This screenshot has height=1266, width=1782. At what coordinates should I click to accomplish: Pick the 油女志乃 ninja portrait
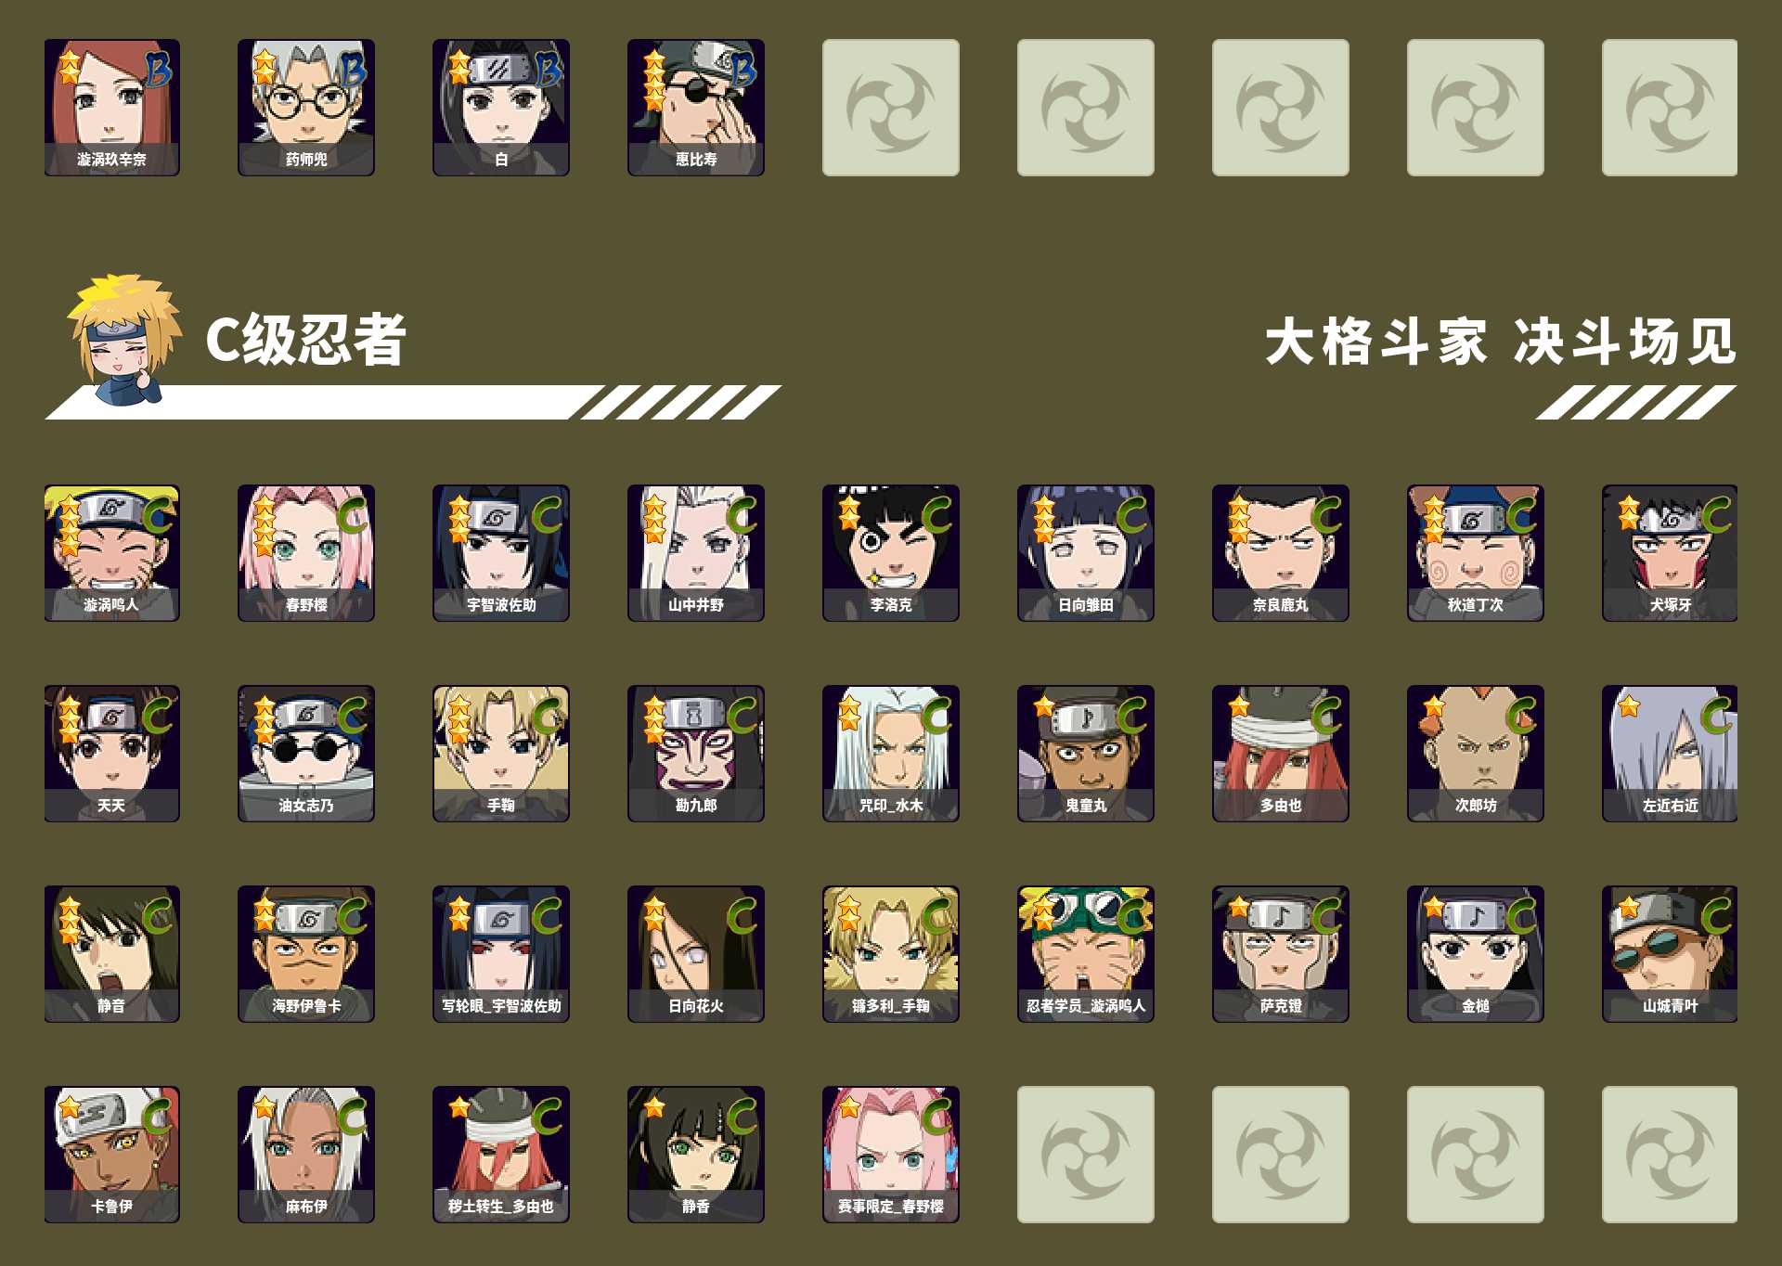pyautogui.click(x=306, y=754)
